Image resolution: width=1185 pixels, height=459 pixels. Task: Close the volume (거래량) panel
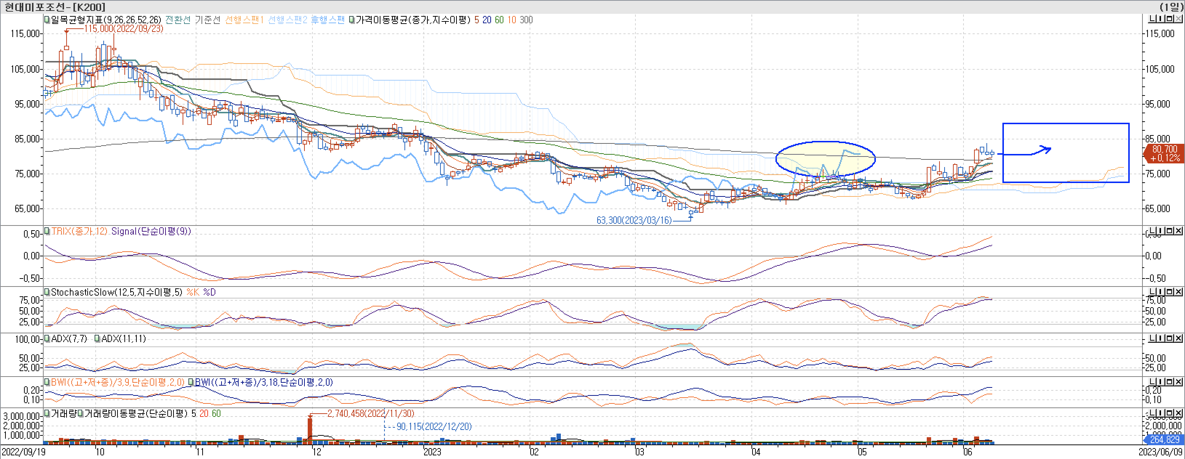click(x=1178, y=414)
